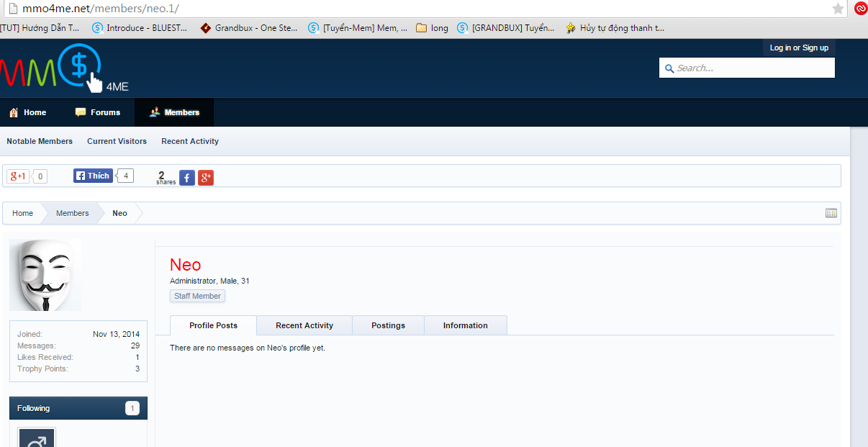Viewport: 868px width, 447px height.
Task: Open the [TUT] Hướng Dẫn bookmark
Action: [x=40, y=28]
